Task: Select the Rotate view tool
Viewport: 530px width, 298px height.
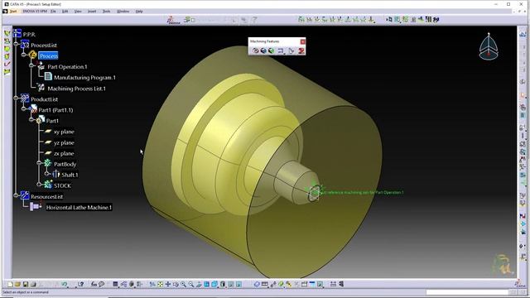Action: pyautogui.click(x=176, y=285)
